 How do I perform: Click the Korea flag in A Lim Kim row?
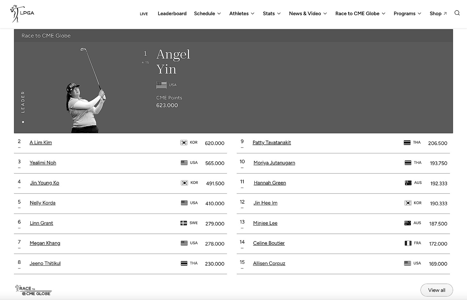[184, 142]
